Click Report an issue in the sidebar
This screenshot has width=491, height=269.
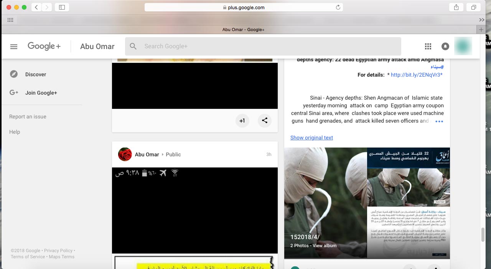click(28, 116)
